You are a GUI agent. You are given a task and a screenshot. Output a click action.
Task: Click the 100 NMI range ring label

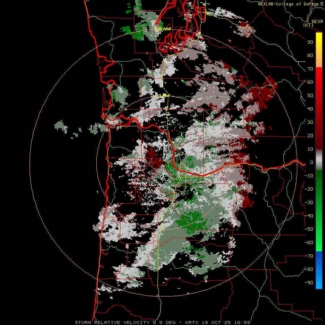click(163, 29)
